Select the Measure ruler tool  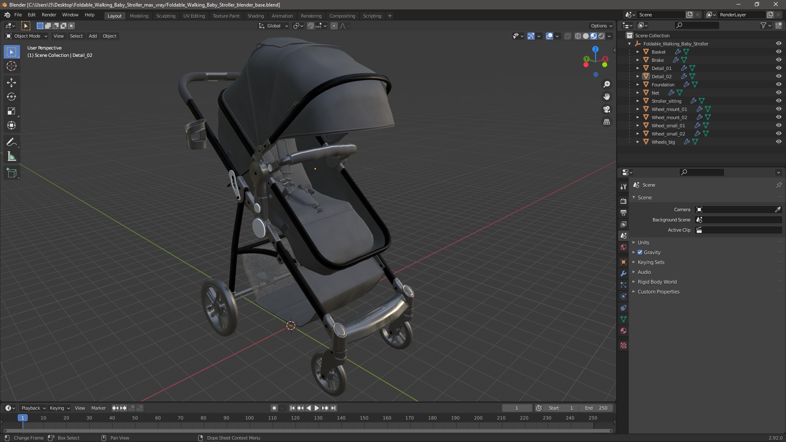click(x=11, y=157)
